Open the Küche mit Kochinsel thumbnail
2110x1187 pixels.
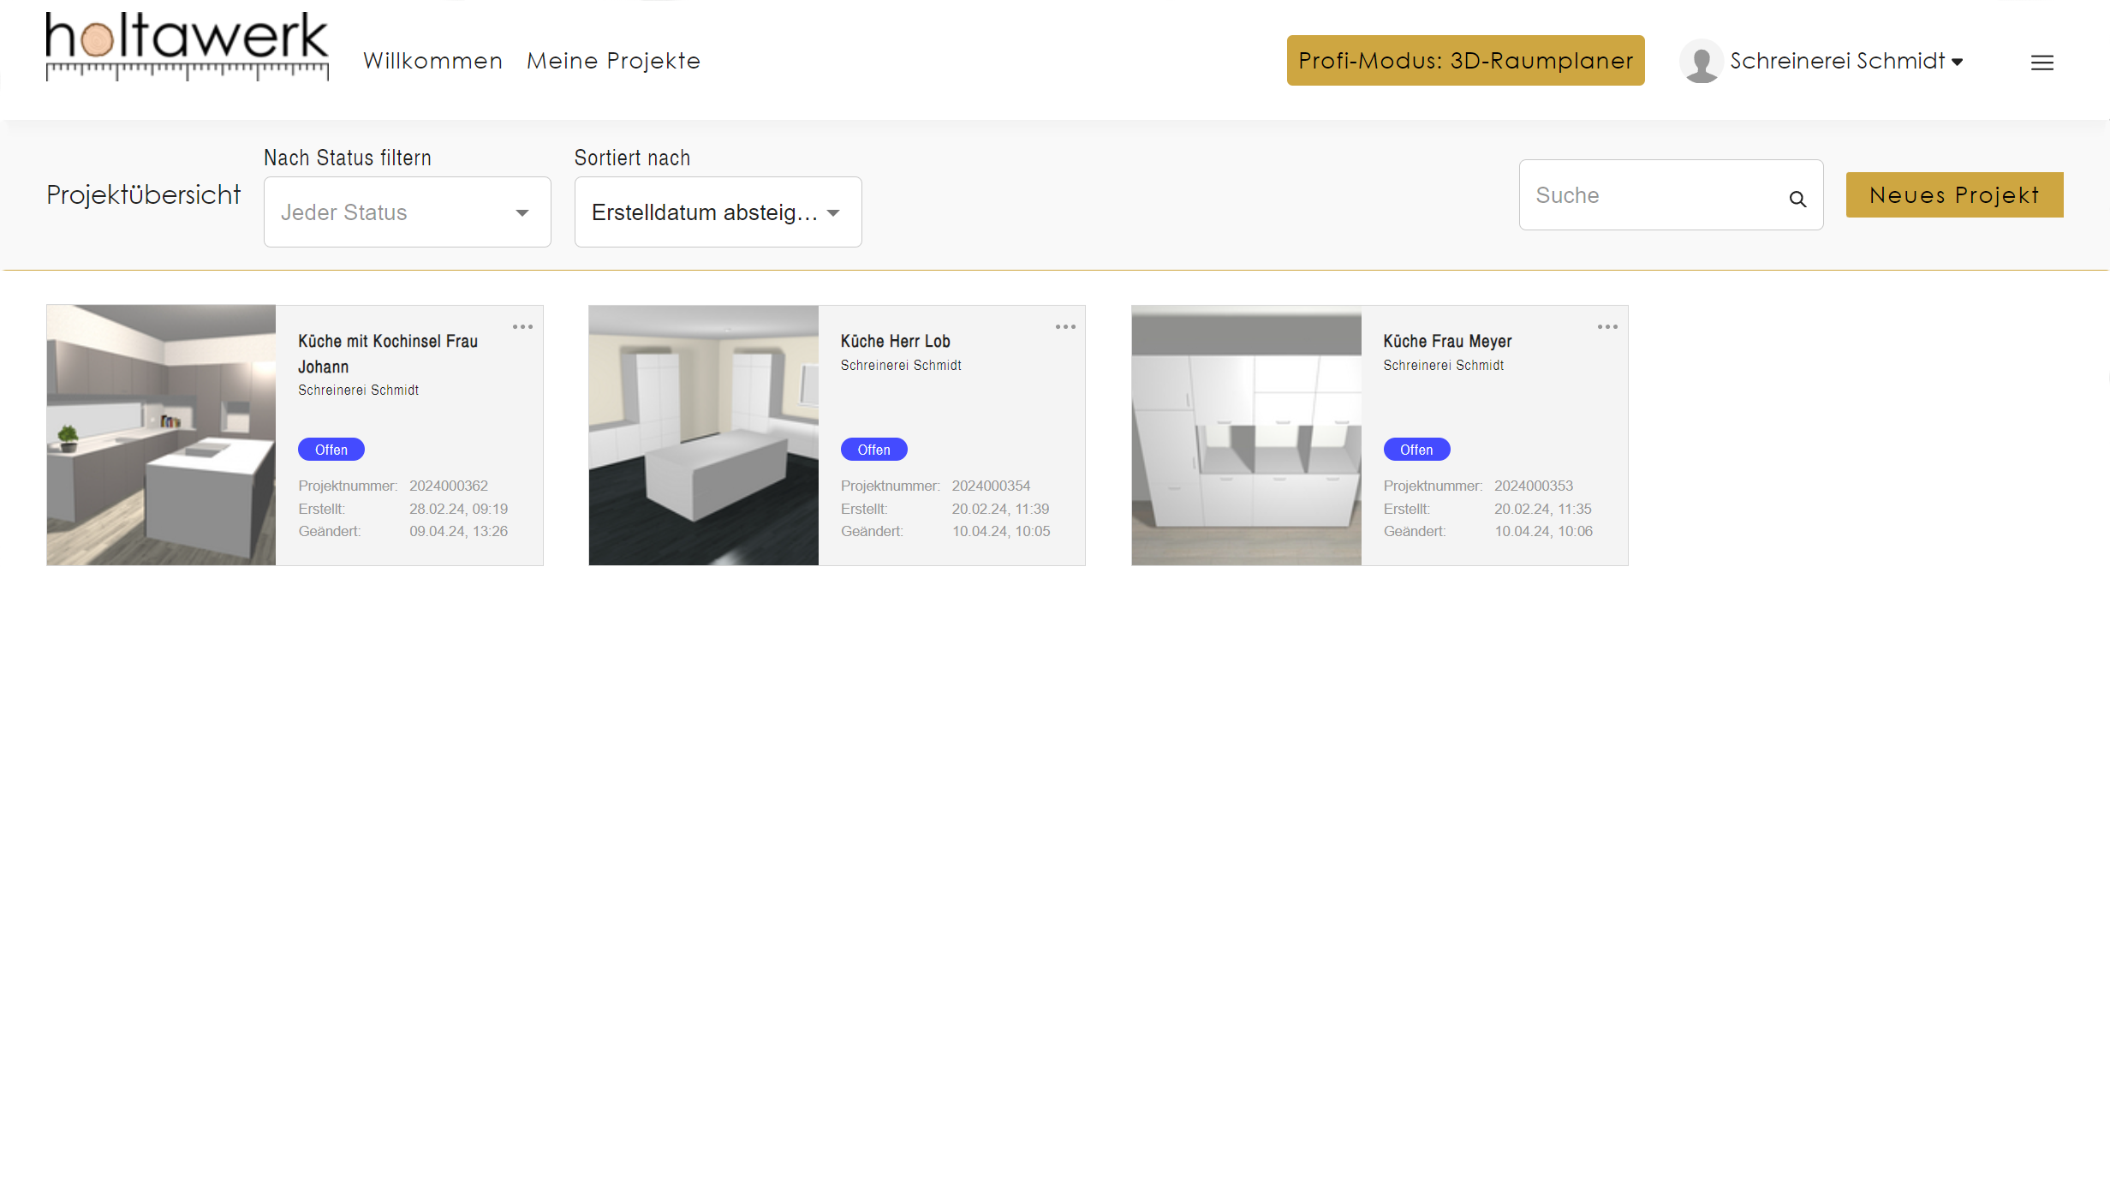click(161, 435)
